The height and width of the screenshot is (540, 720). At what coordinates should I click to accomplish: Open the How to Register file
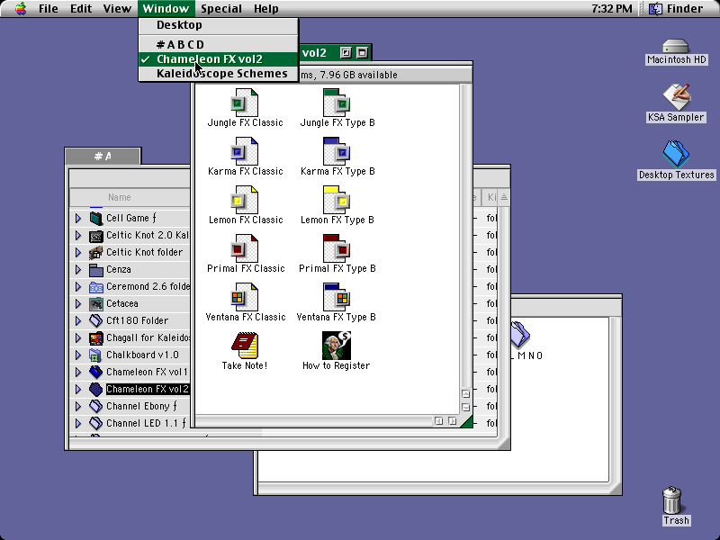coord(337,346)
